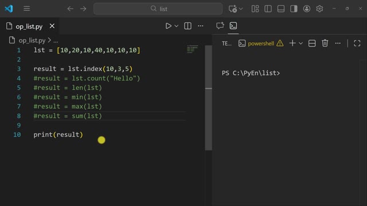
Task: Run the Python file with play button
Action: point(168,26)
